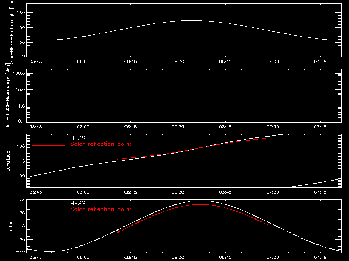
Task: Click the vertical wrap-around line in Longitude plot
Action: 284,161
